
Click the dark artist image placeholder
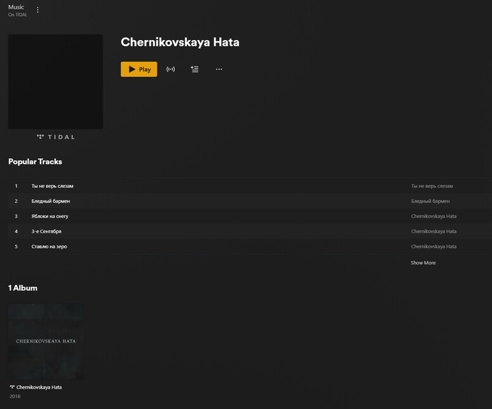pos(55,81)
